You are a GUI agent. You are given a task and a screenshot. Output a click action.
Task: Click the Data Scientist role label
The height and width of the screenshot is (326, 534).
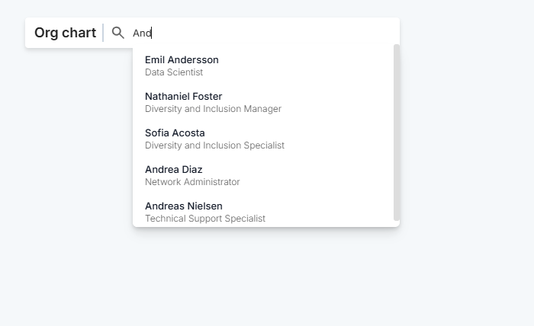(174, 73)
